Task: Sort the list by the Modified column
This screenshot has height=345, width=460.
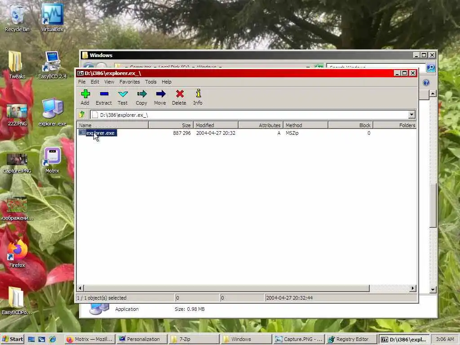Action: tap(216, 125)
